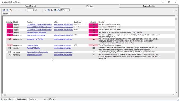Close the current view with the small X in the toolbar
Viewport: 179px width, 101px height.
[176, 10]
